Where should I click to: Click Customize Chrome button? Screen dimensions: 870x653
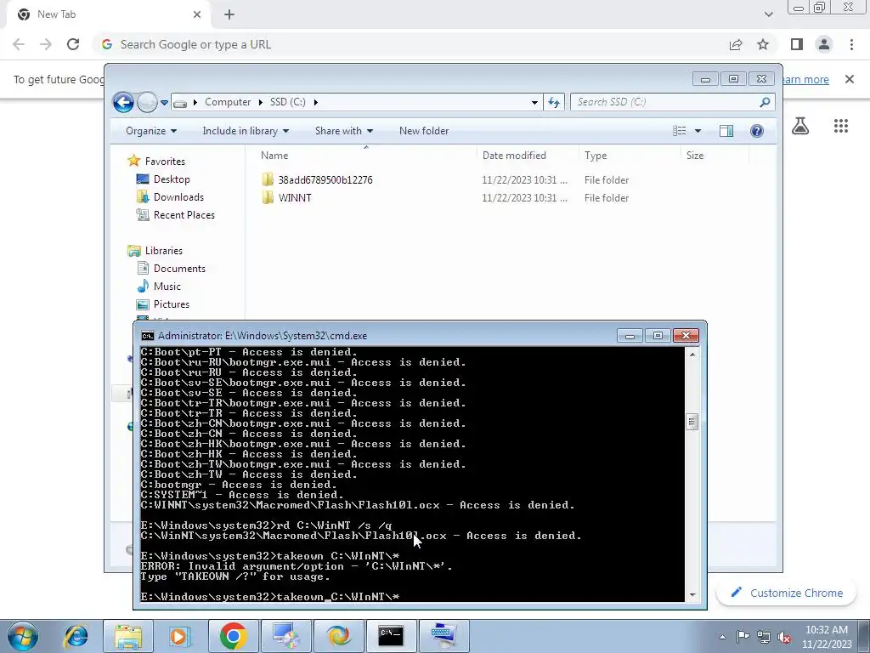788,593
